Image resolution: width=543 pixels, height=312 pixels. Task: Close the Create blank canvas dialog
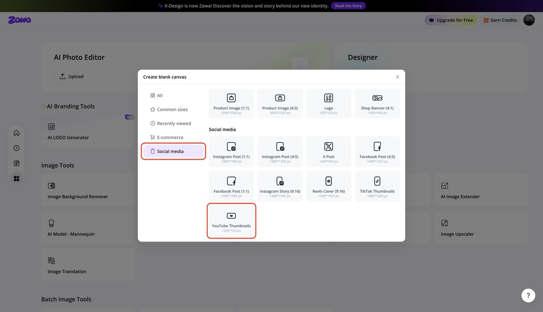[397, 77]
